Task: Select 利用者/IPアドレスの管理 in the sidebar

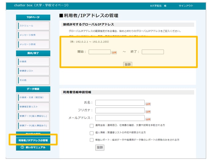Action: [x=33, y=141]
